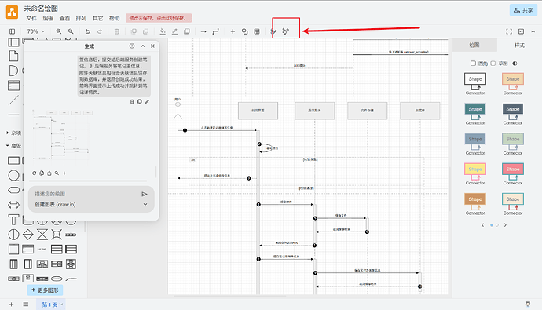Click the table insert icon
Screen dimensions: 542x310
tap(257, 31)
